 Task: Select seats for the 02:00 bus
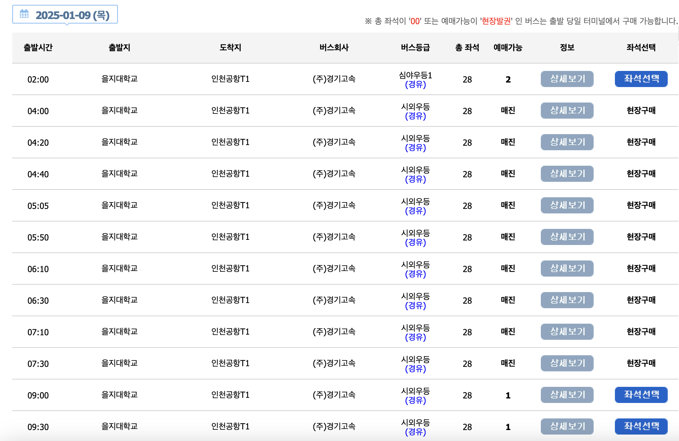click(x=641, y=79)
